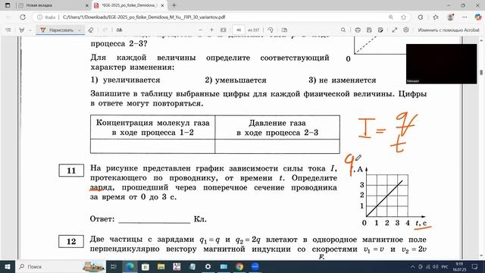Click the page number field showing 44
Screen dimensions: 485x273
(239, 30)
